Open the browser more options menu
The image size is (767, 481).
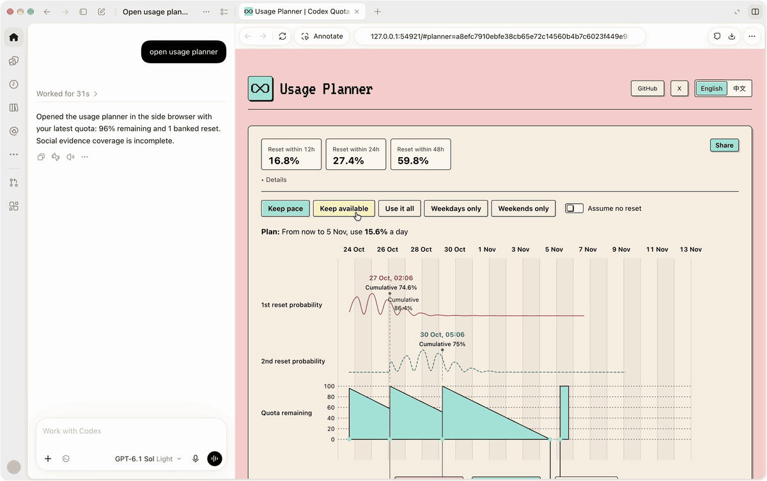752,36
